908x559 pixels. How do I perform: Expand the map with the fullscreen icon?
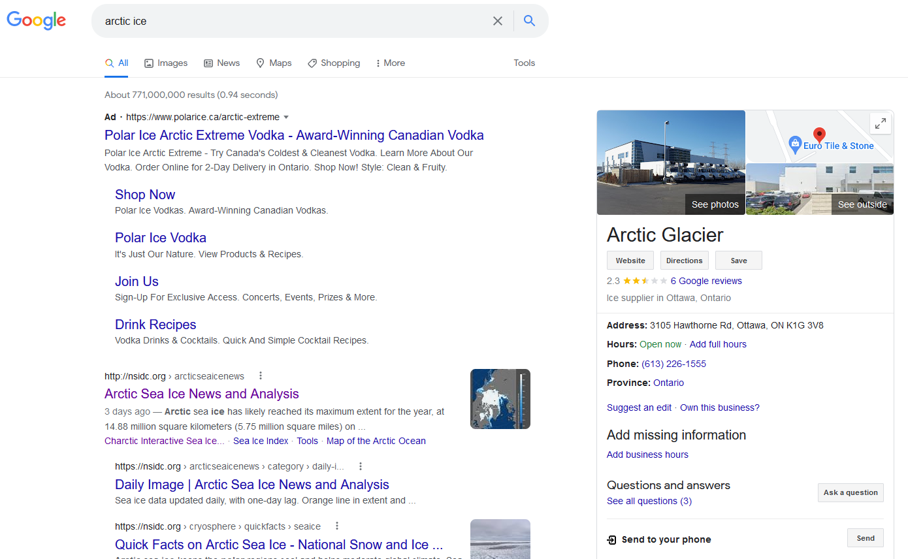(881, 123)
